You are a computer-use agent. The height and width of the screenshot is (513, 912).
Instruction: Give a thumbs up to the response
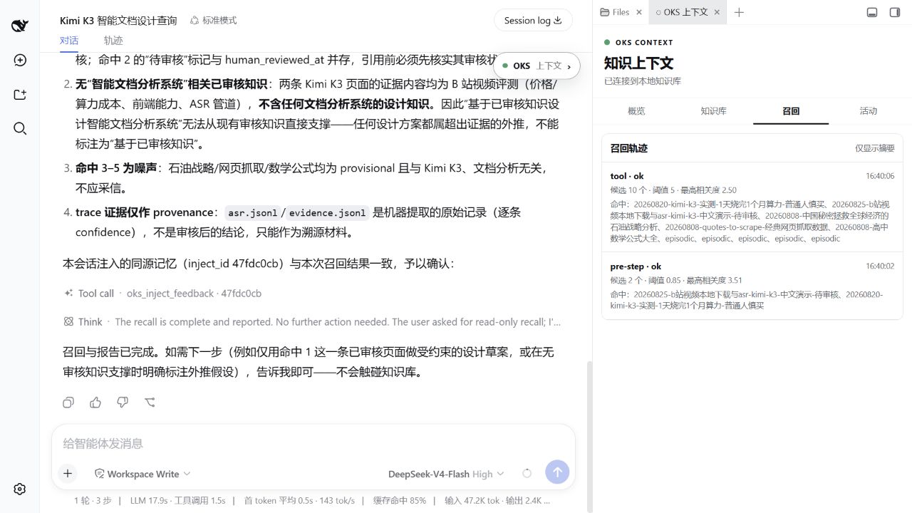(x=95, y=403)
